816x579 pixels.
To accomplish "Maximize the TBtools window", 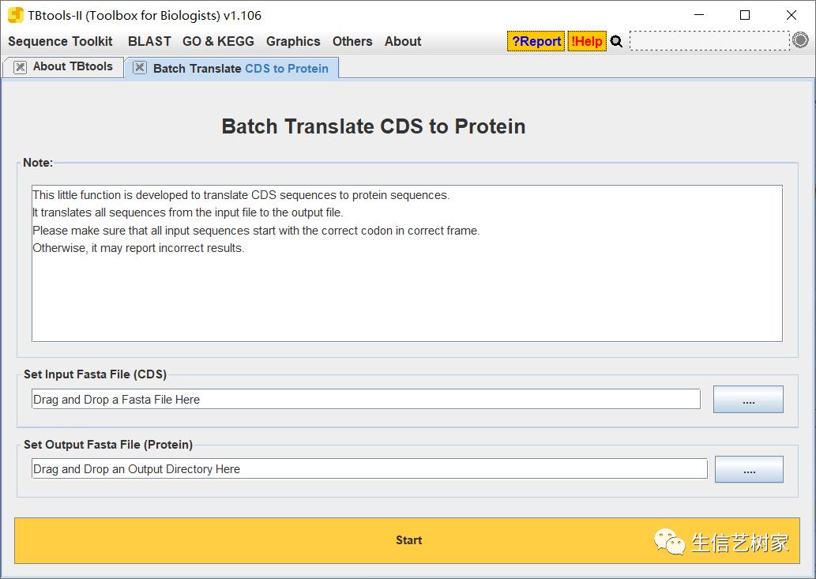I will coord(745,15).
